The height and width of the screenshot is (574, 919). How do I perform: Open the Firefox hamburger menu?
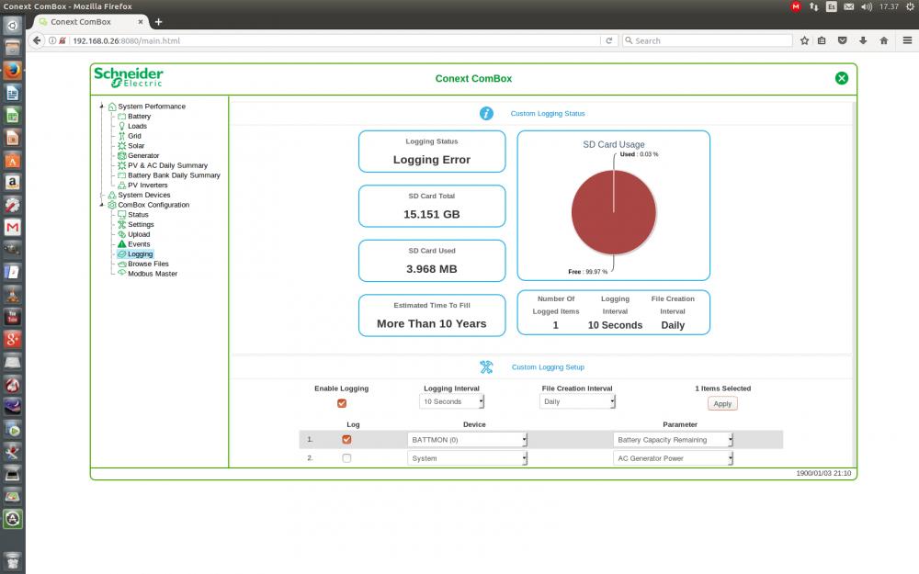point(907,40)
